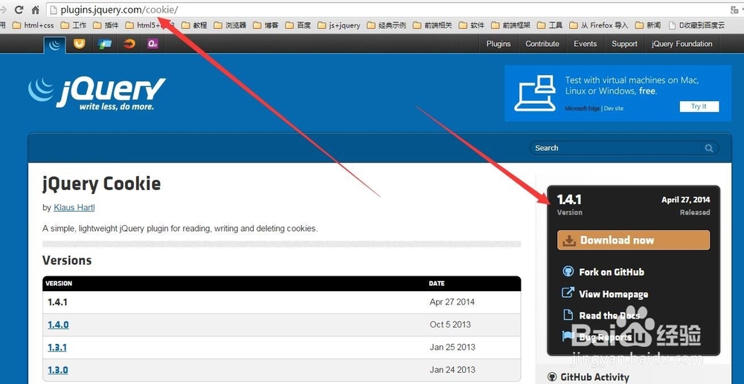
Task: Open the 新闻 bookmark folder
Action: [x=648, y=25]
